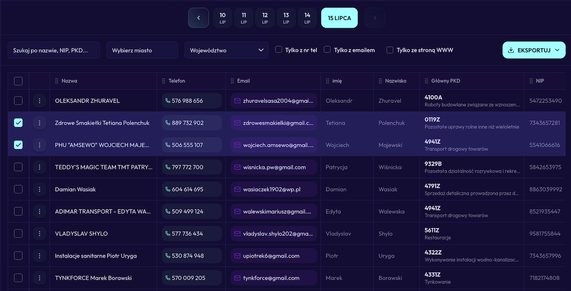
Task: Tick the Tylko z emailem checkbox
Action: (327, 50)
